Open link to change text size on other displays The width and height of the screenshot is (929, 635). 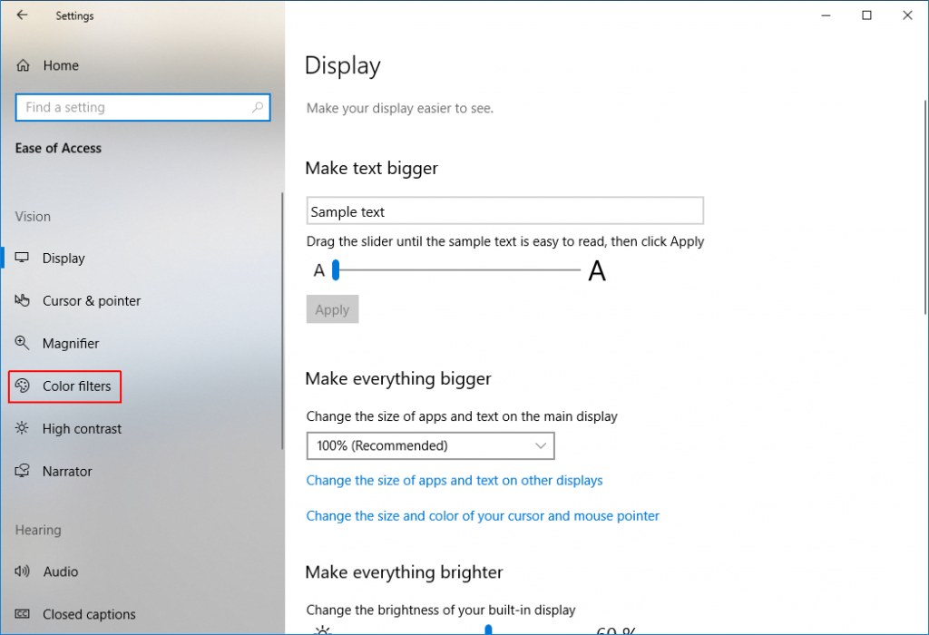tap(454, 480)
